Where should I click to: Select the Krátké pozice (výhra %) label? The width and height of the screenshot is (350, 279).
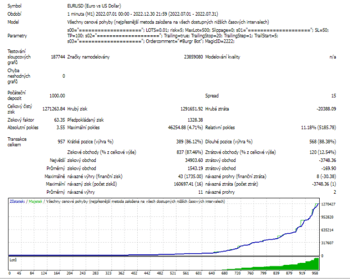click(x=90, y=142)
